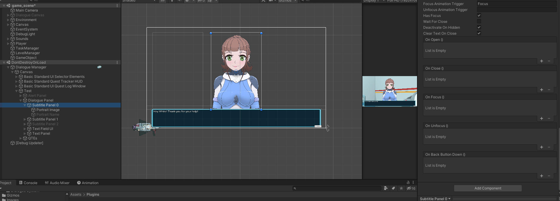Switch to the Animation tab

[x=88, y=183]
